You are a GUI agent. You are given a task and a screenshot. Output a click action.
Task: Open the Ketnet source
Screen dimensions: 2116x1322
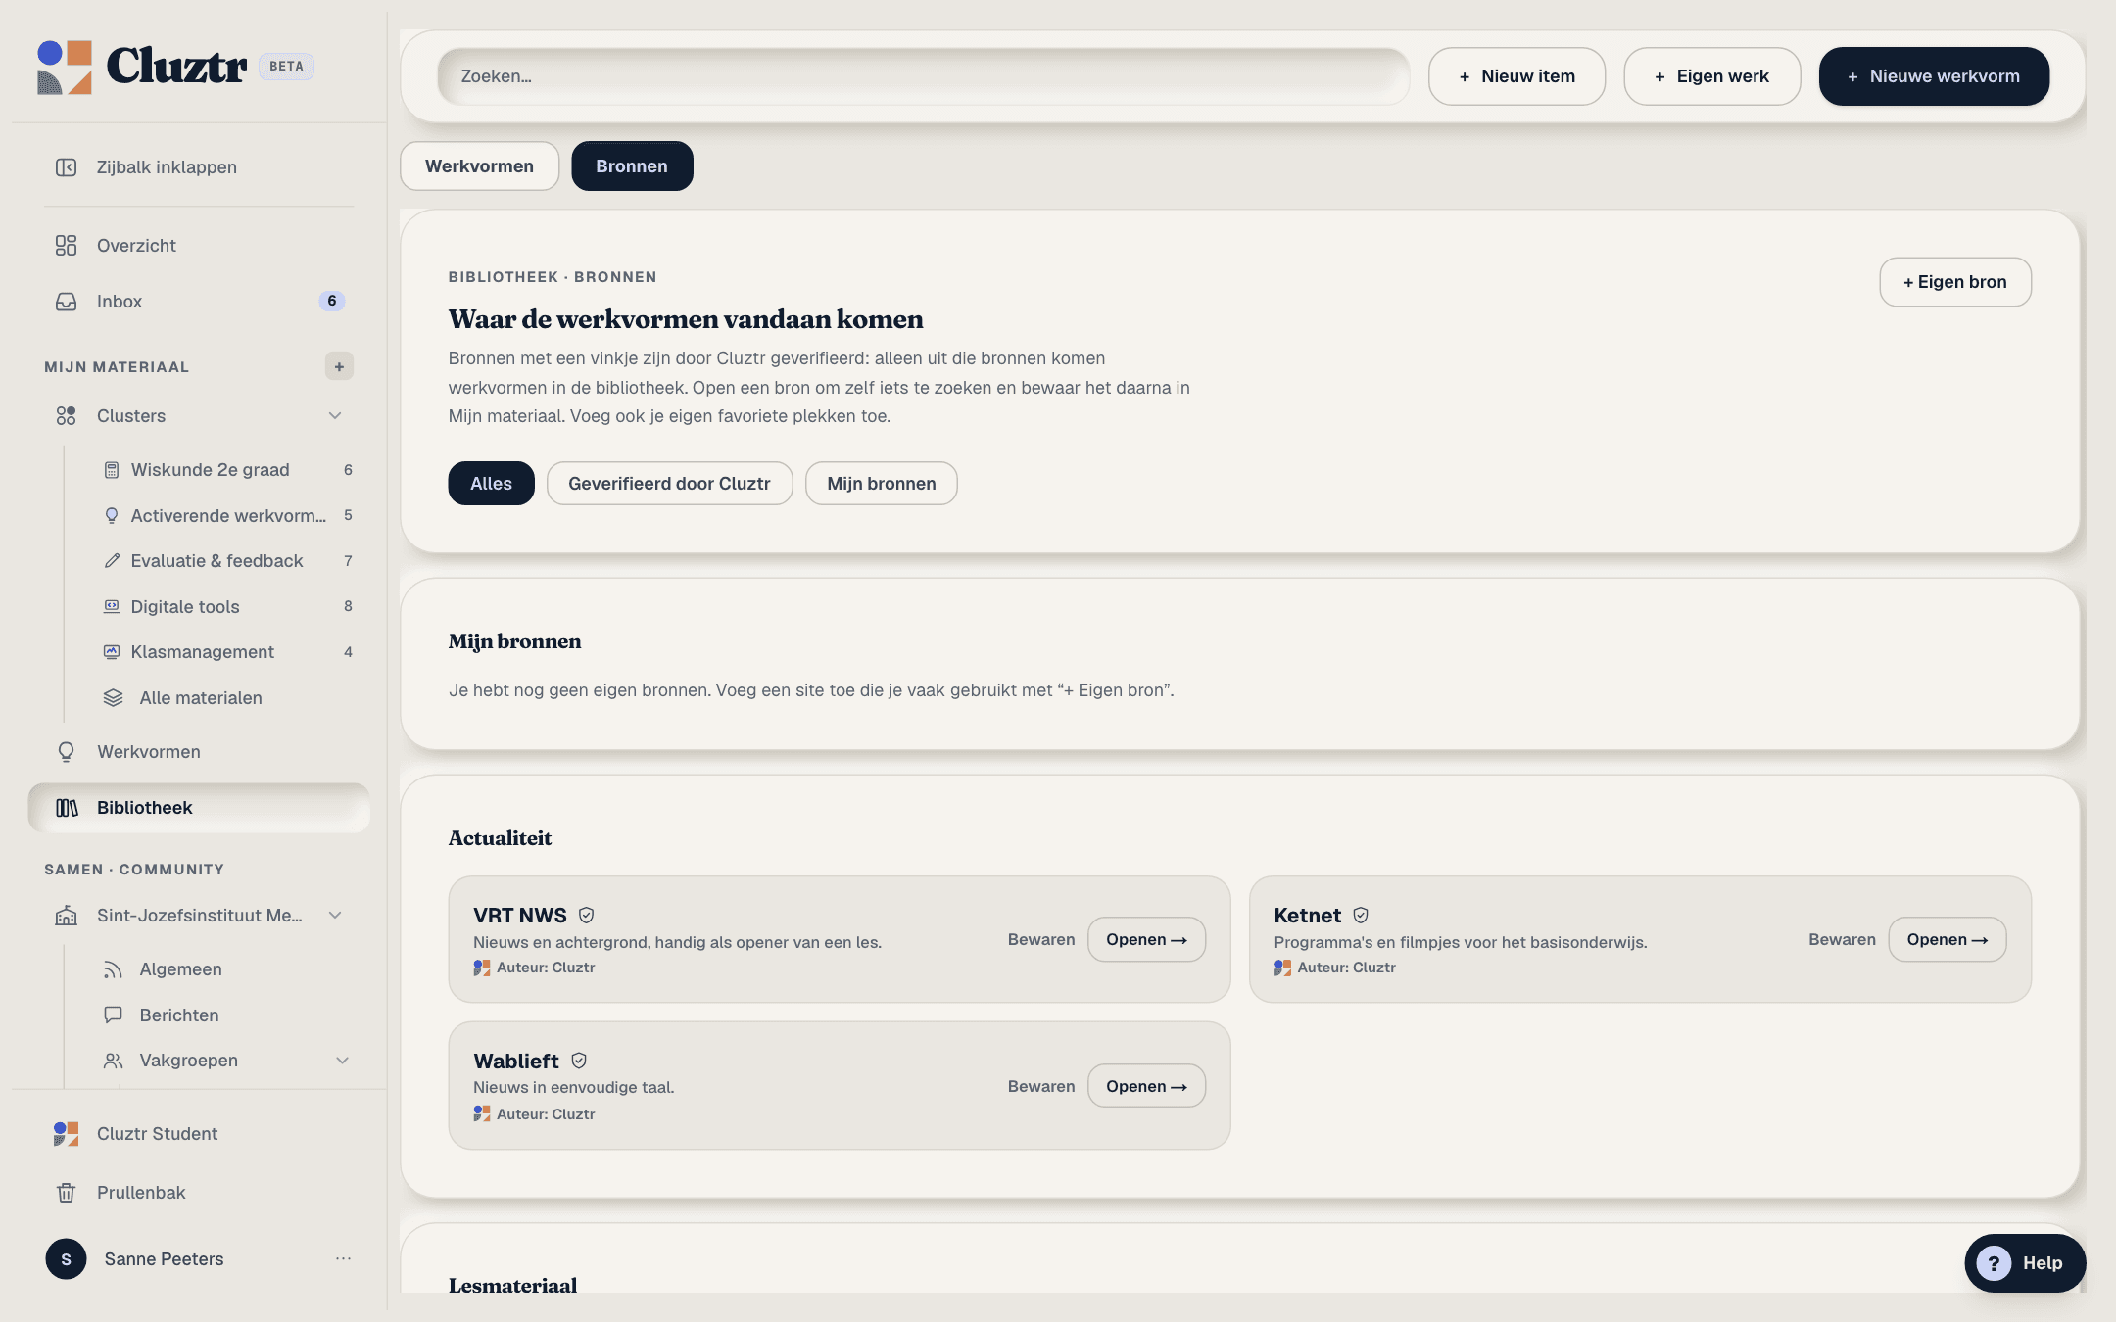[1947, 940]
